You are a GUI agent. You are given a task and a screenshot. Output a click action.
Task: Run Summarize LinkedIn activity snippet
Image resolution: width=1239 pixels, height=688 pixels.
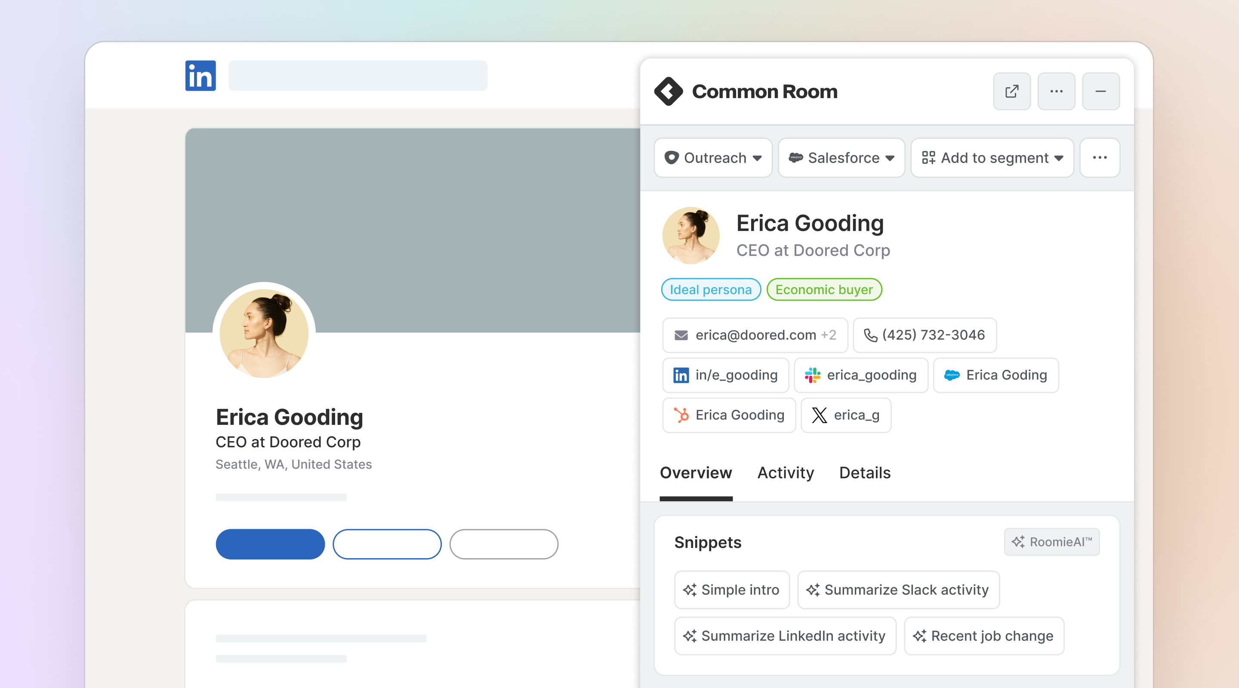pyautogui.click(x=786, y=636)
